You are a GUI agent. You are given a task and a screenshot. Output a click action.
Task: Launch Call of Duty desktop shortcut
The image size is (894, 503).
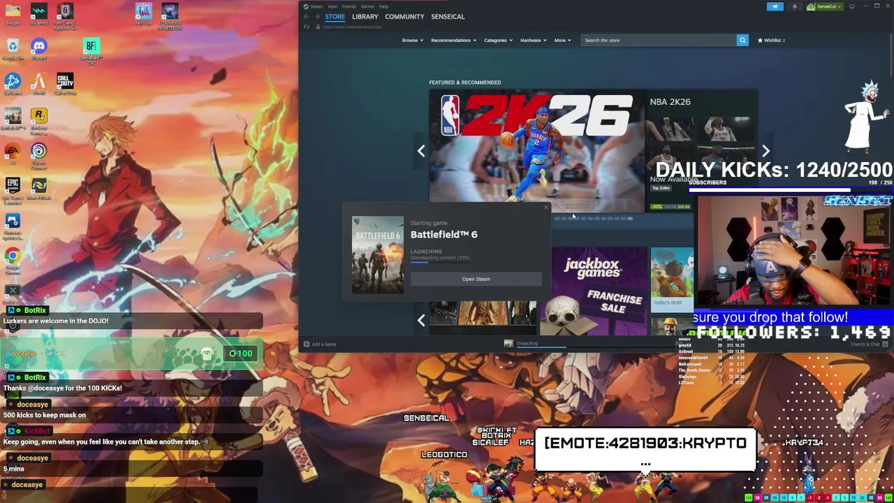click(65, 84)
